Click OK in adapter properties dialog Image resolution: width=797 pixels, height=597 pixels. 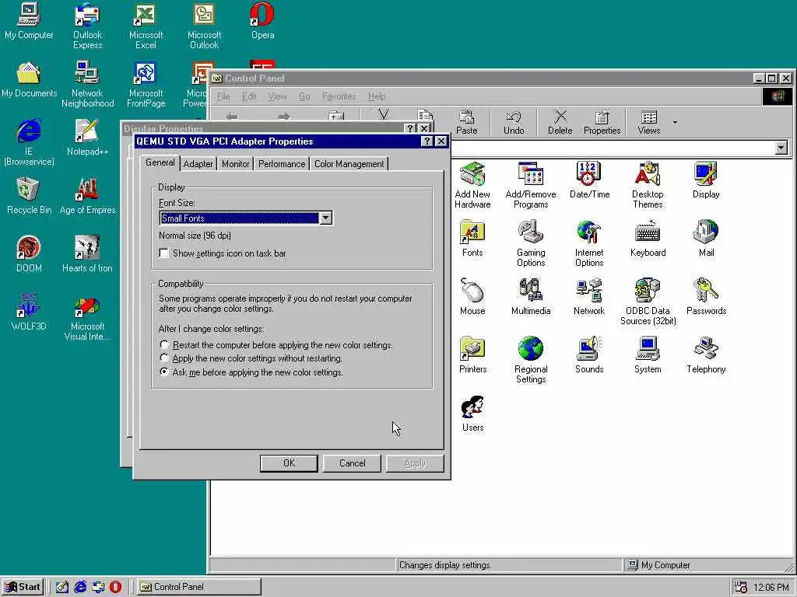pos(289,463)
